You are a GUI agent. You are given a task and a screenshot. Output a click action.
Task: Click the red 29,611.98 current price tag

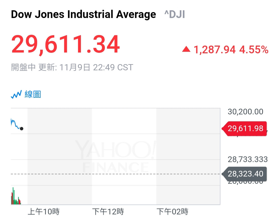pyautogui.click(x=244, y=128)
